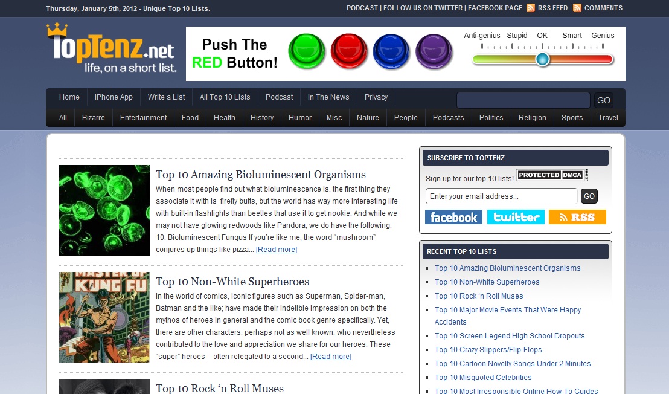
Task: Select the History category tab
Action: click(x=262, y=118)
